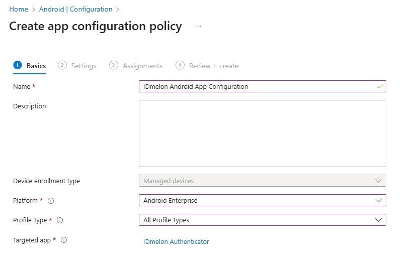Click the info icon beside Platform
Viewport: 420px width, 273px height.
pos(51,201)
